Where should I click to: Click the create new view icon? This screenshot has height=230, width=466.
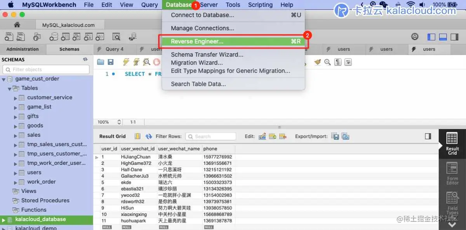(x=77, y=37)
